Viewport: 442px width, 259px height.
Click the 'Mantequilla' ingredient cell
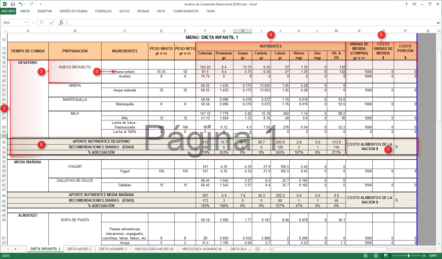pyautogui.click(x=124, y=104)
